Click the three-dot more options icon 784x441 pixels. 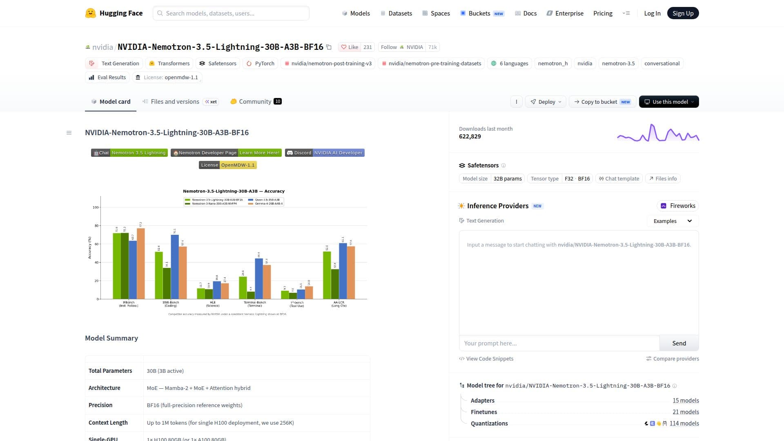[x=516, y=102]
